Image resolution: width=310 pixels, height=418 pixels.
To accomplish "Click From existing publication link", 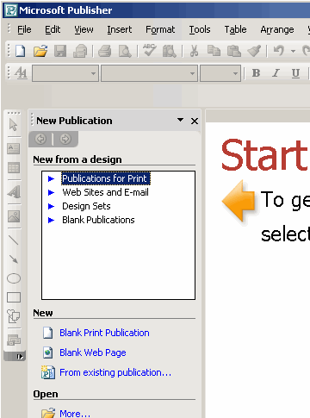I will pos(115,372).
